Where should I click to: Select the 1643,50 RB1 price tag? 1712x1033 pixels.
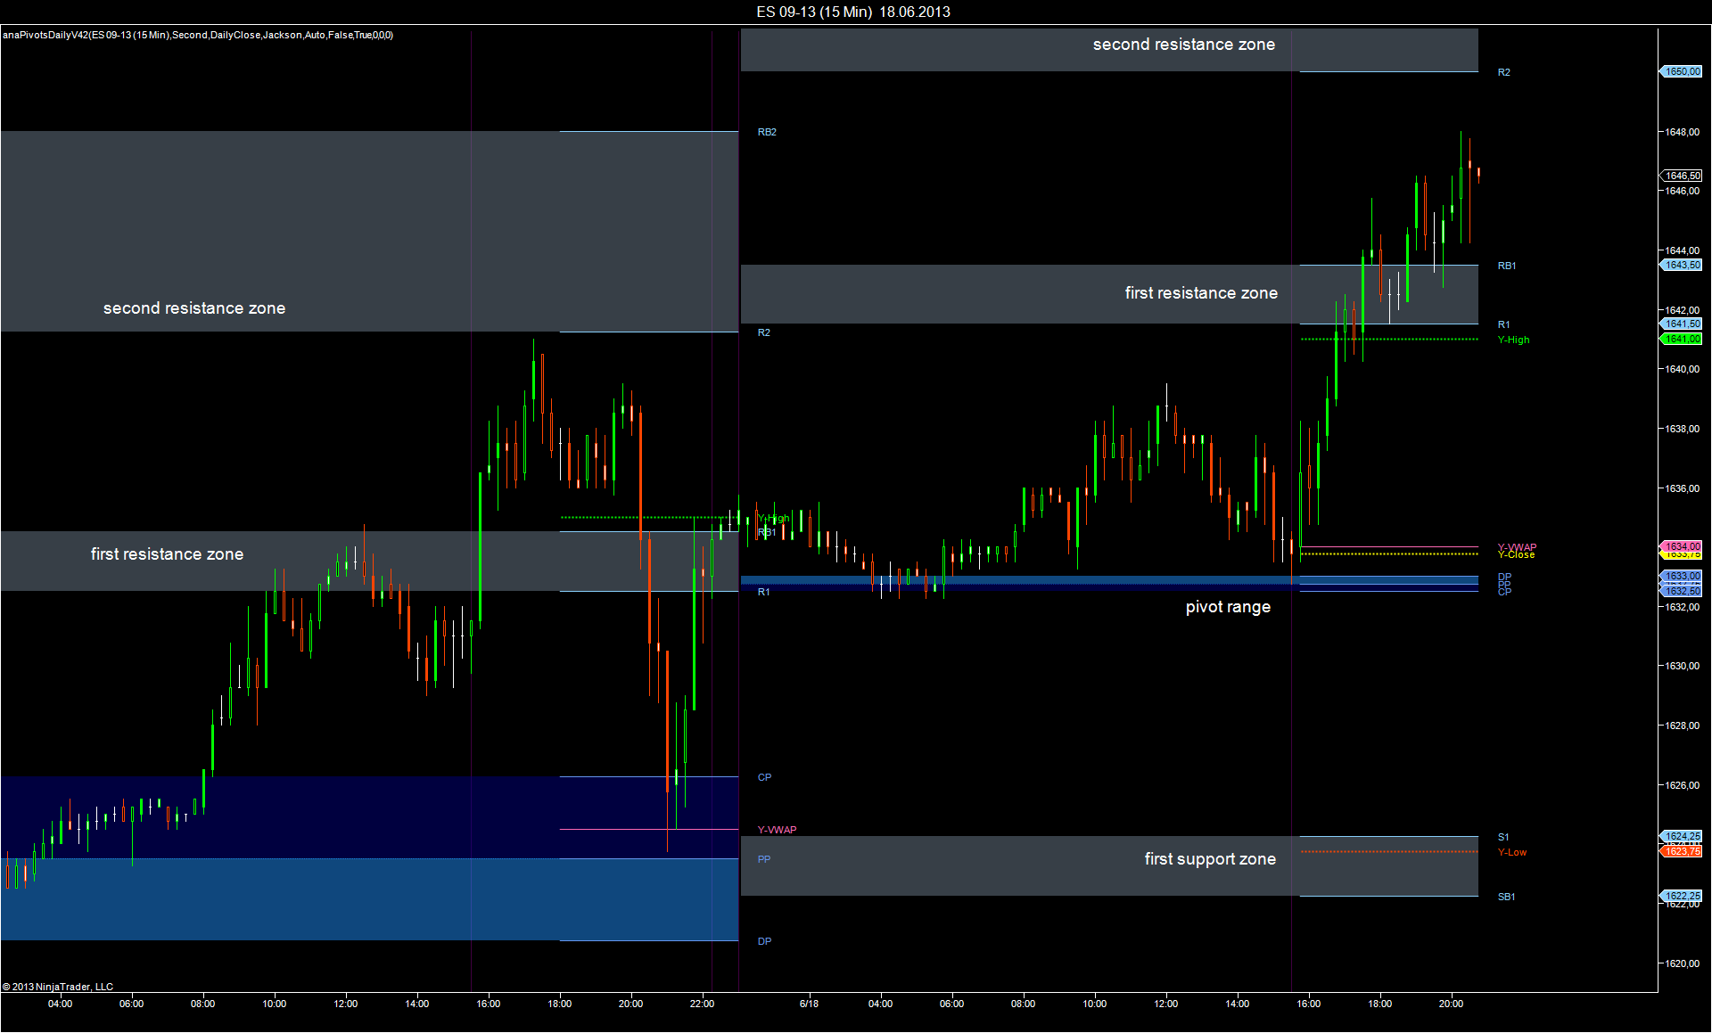point(1682,265)
